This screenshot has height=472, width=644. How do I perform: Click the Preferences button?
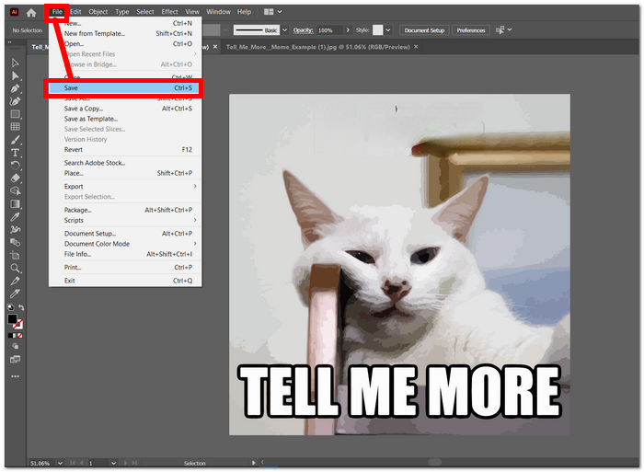[x=471, y=30]
